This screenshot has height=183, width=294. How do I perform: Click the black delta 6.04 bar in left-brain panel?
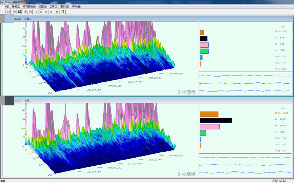coord(204,39)
